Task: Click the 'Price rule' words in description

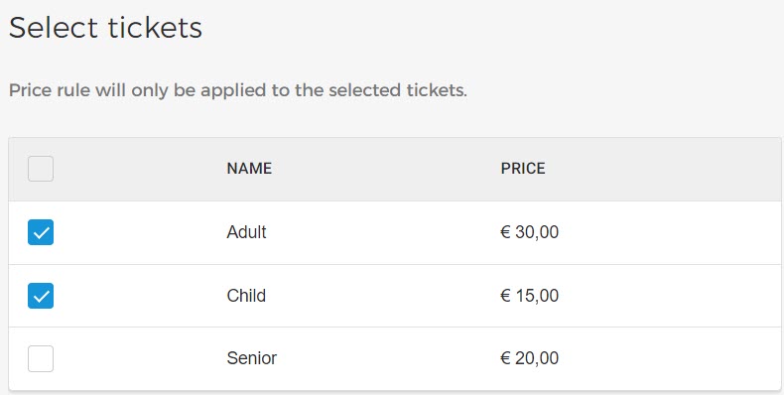Action: 50,90
